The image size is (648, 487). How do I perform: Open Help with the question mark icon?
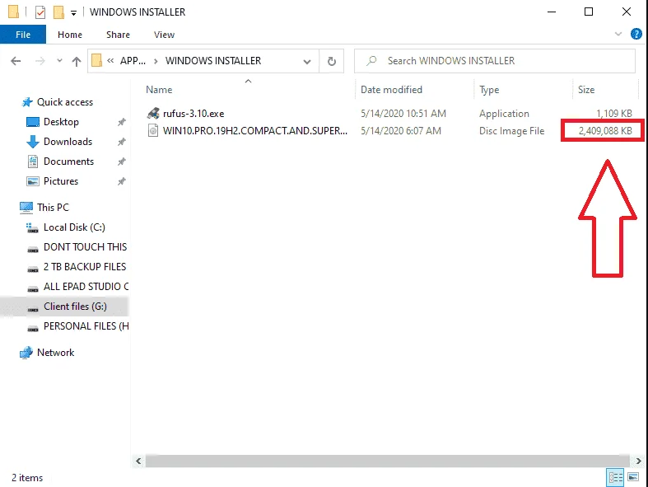coord(636,34)
